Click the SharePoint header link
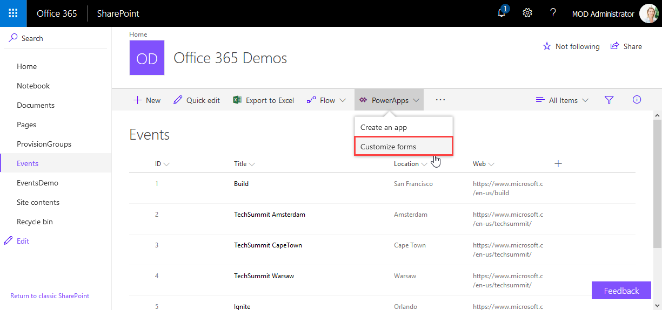Screen dimensions: 662x310 pos(118,13)
